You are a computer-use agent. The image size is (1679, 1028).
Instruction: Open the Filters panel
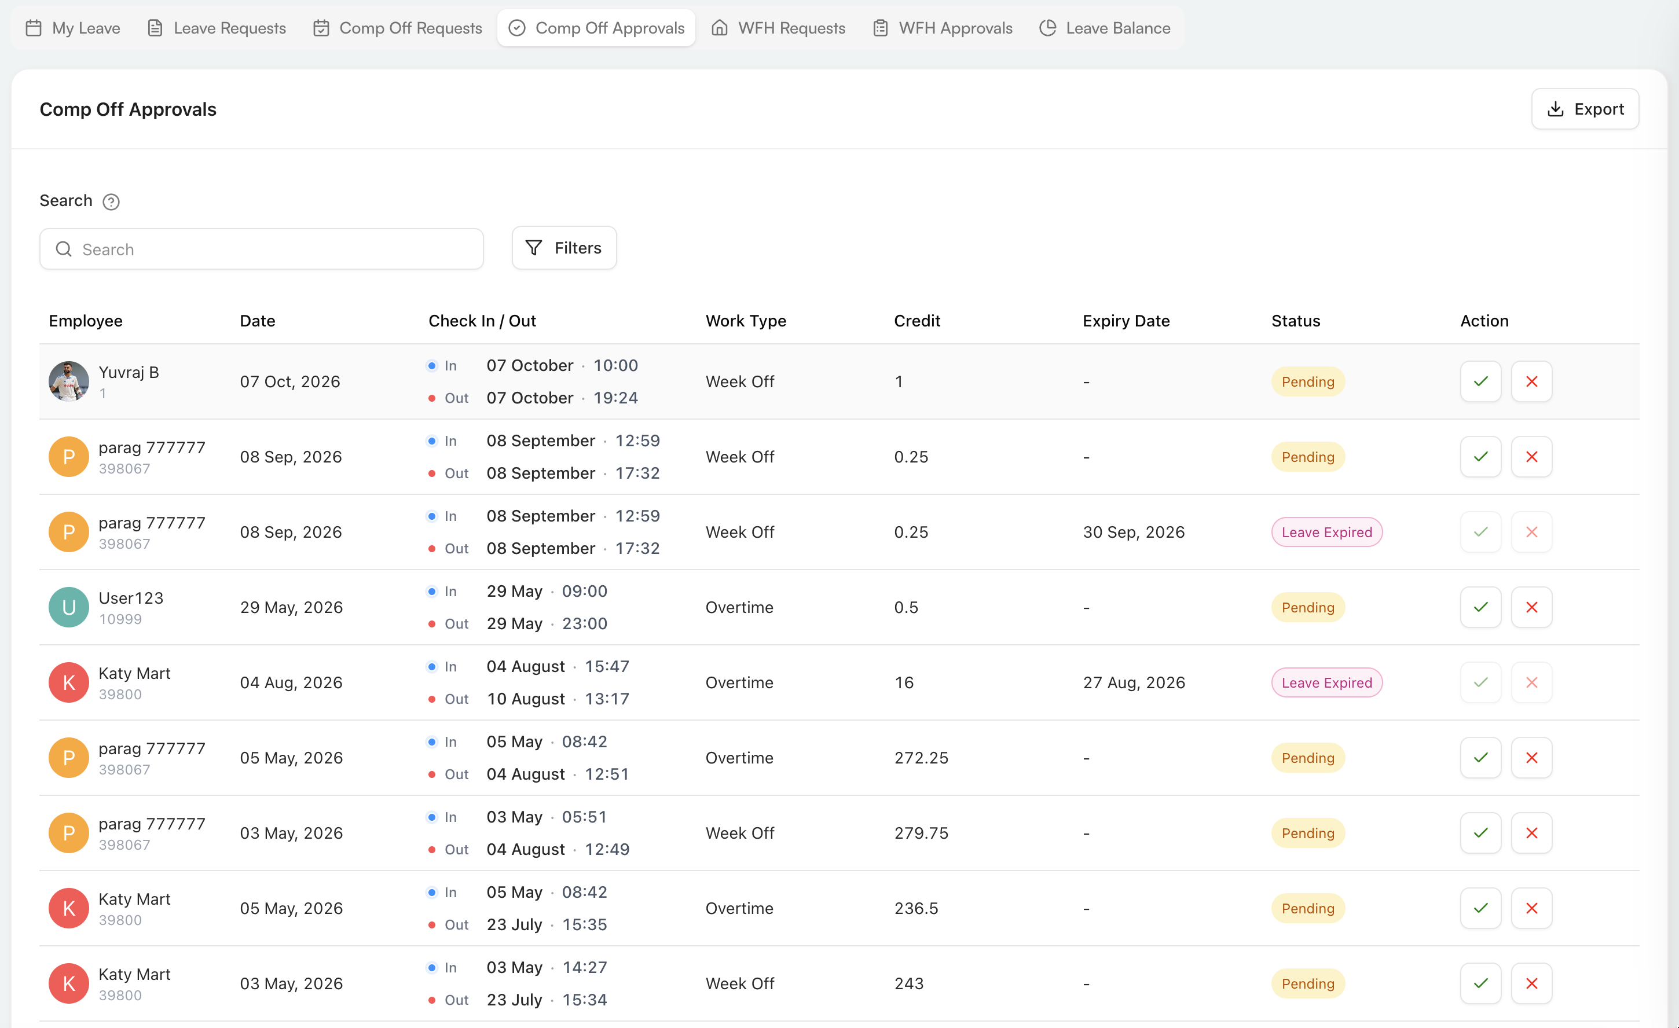[x=564, y=248]
